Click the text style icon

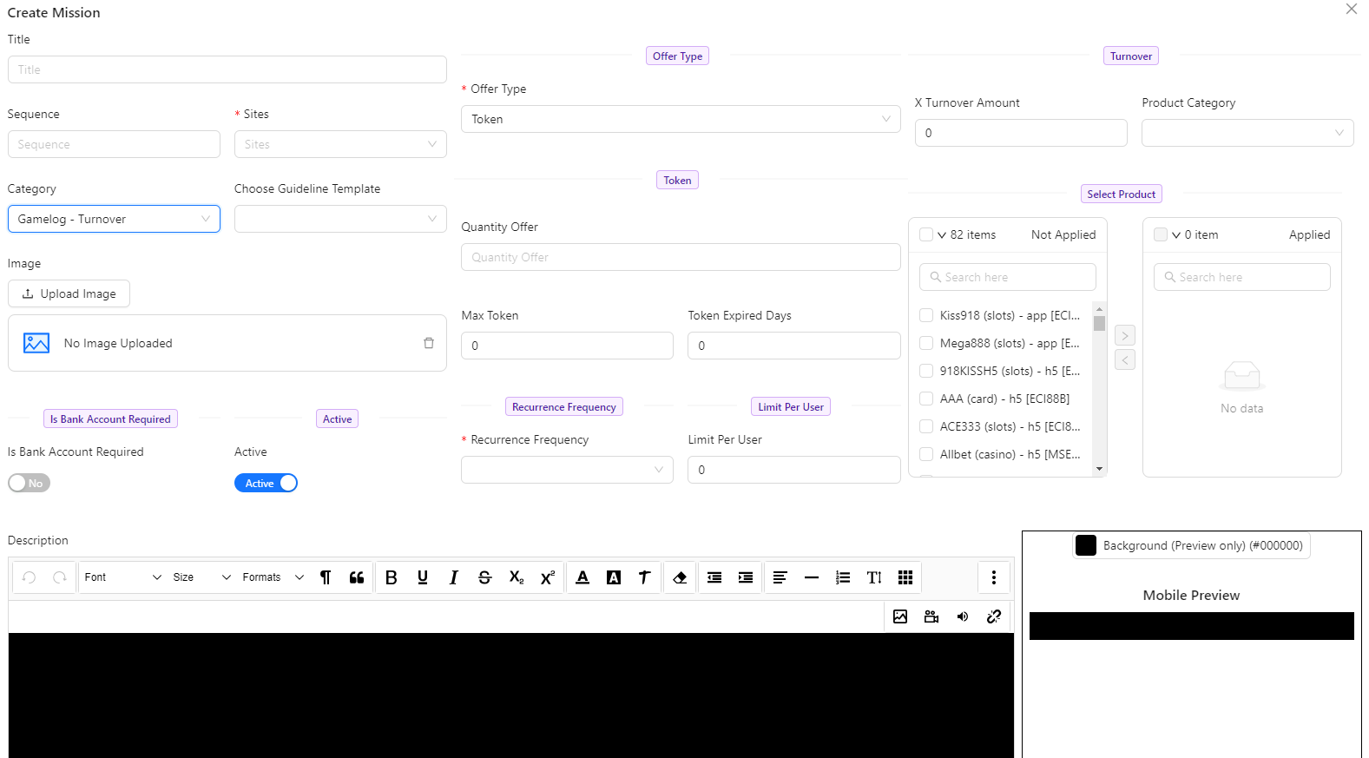(645, 577)
